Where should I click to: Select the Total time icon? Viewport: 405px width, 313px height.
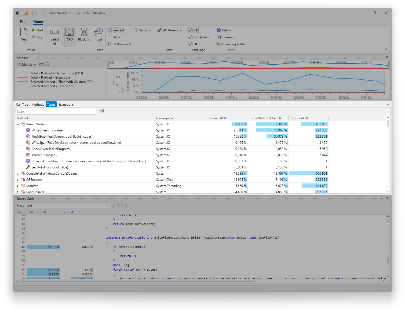click(x=98, y=35)
